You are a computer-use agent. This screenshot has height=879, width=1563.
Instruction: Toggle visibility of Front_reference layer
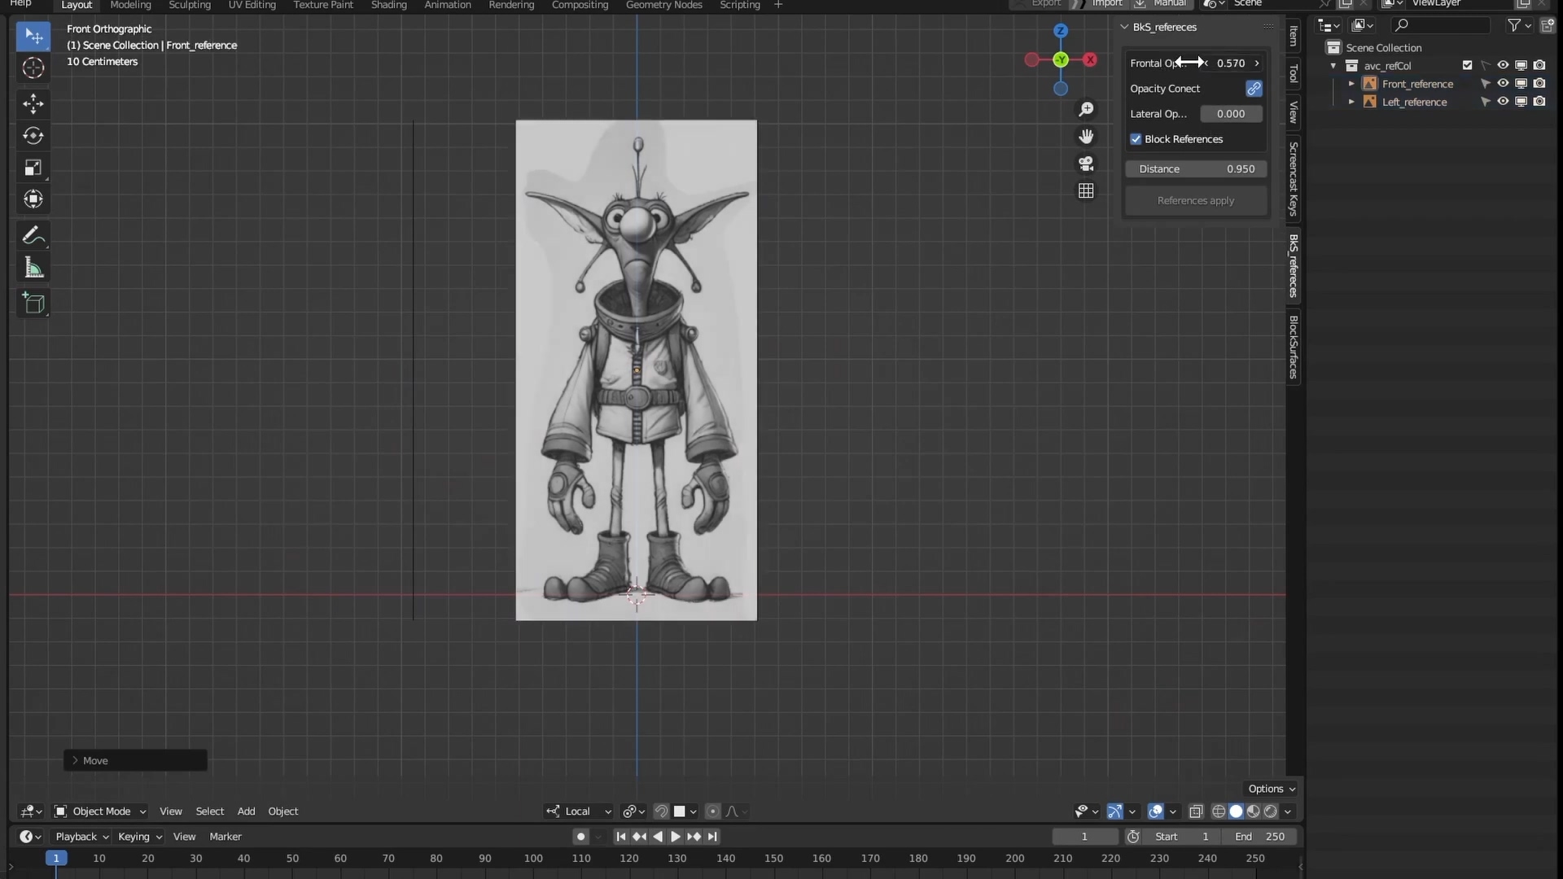pos(1502,84)
